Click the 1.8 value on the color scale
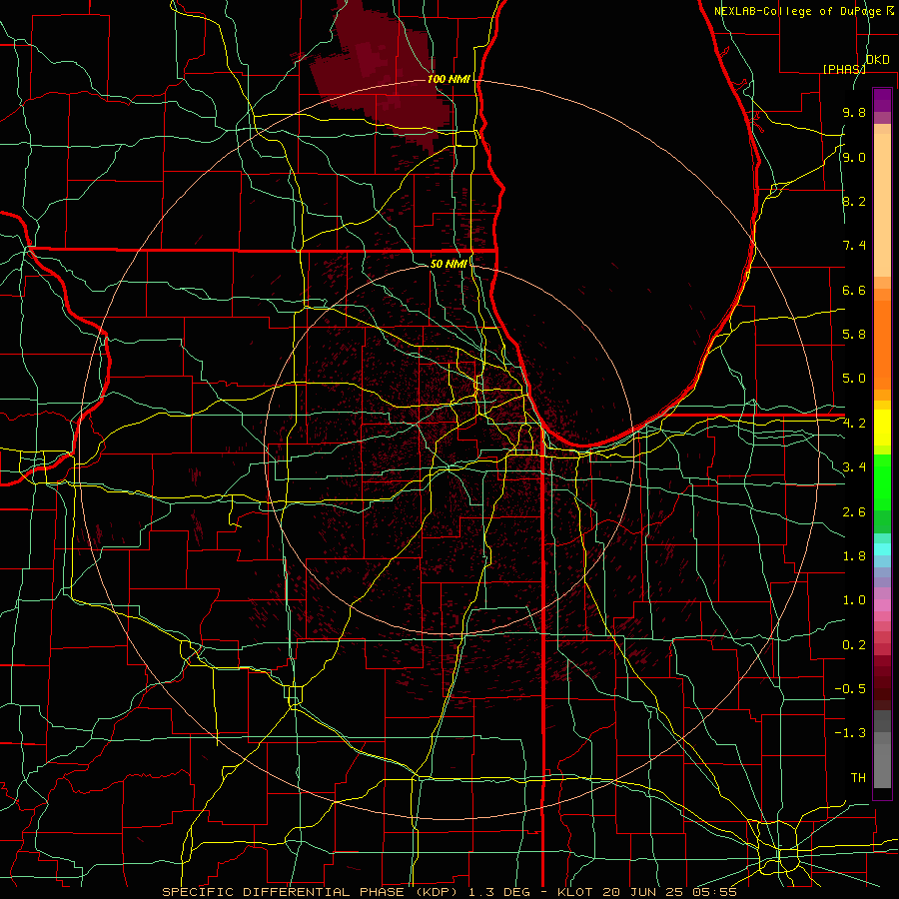Image resolution: width=899 pixels, height=899 pixels. [854, 556]
